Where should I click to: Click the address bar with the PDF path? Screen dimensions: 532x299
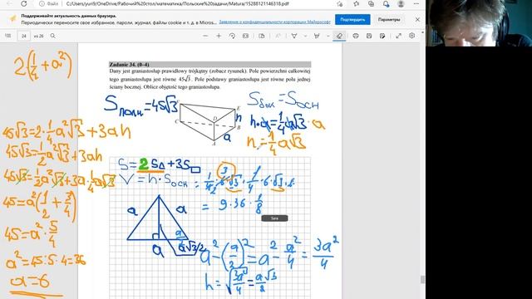[177, 3]
